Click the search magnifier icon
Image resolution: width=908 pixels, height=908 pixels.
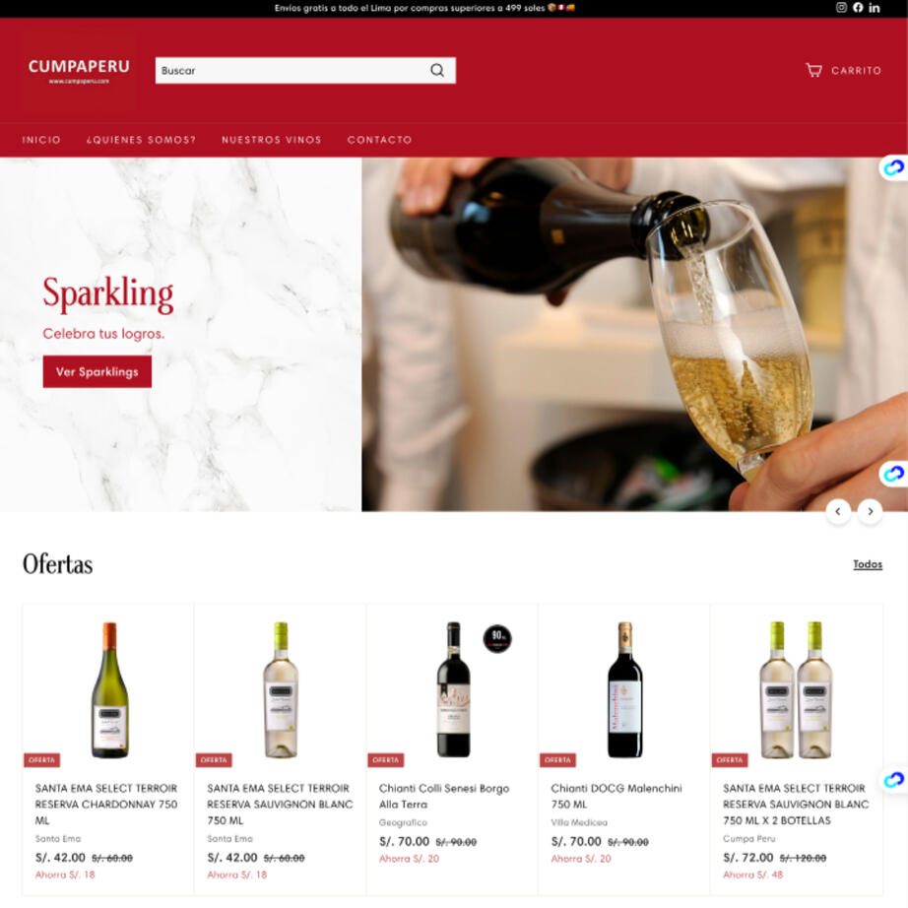point(437,70)
